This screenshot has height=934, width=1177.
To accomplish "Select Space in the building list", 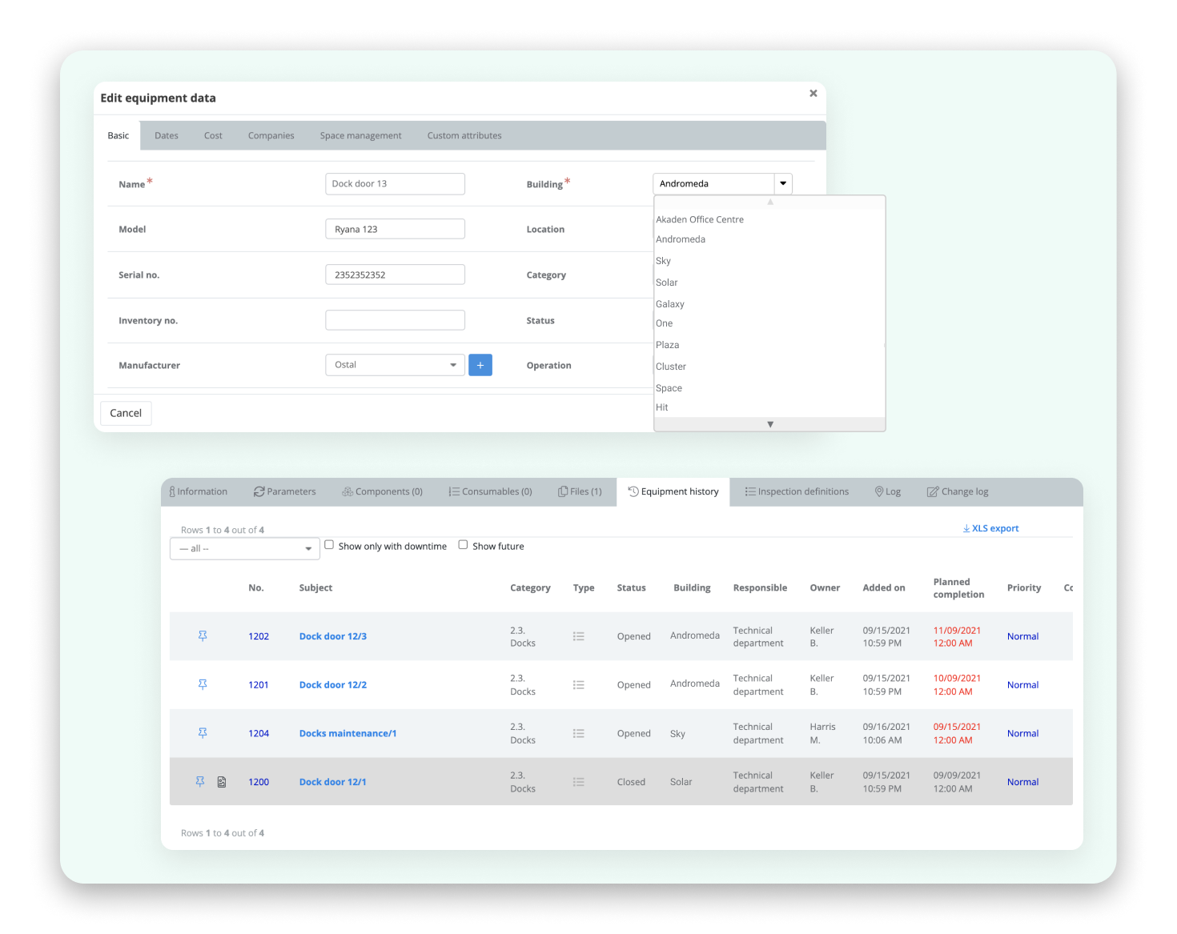I will coord(669,388).
